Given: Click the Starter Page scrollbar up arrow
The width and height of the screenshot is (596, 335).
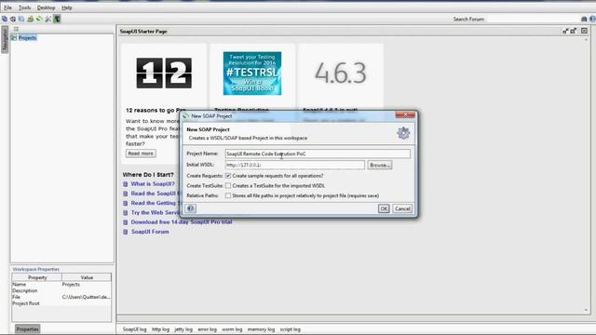Looking at the screenshot, I should point(586,39).
